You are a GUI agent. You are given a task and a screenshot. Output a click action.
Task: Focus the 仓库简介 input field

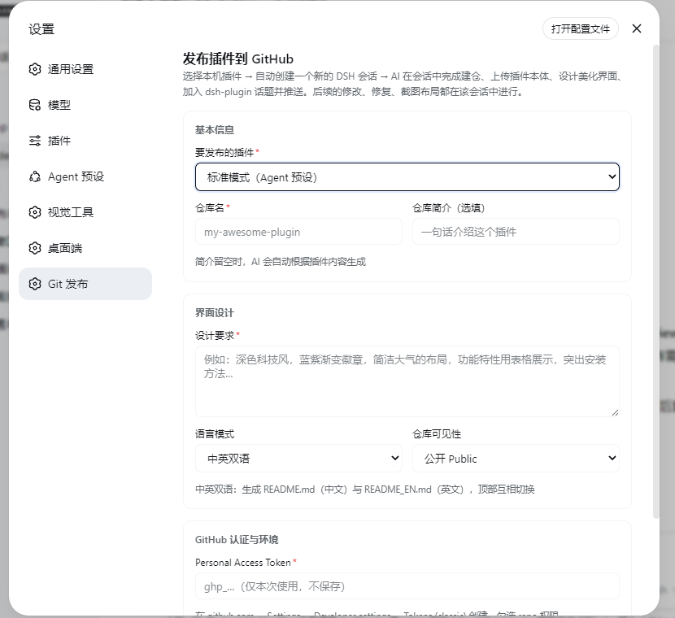click(x=516, y=232)
